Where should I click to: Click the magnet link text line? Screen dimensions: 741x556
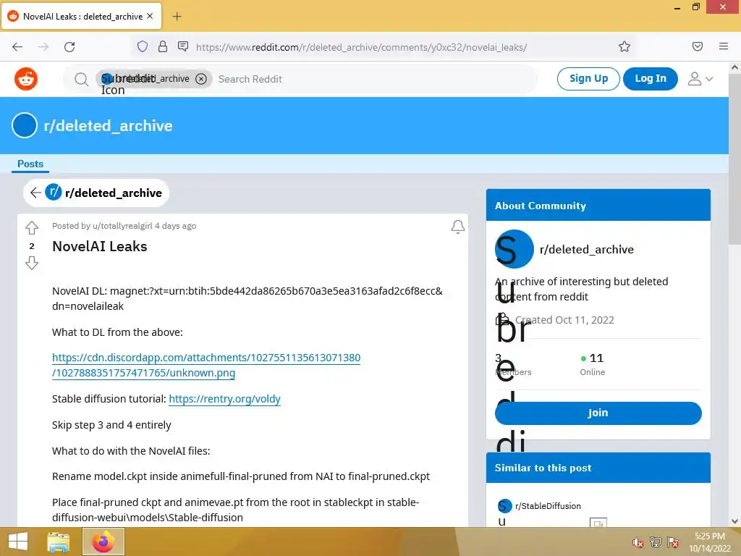tap(247, 298)
